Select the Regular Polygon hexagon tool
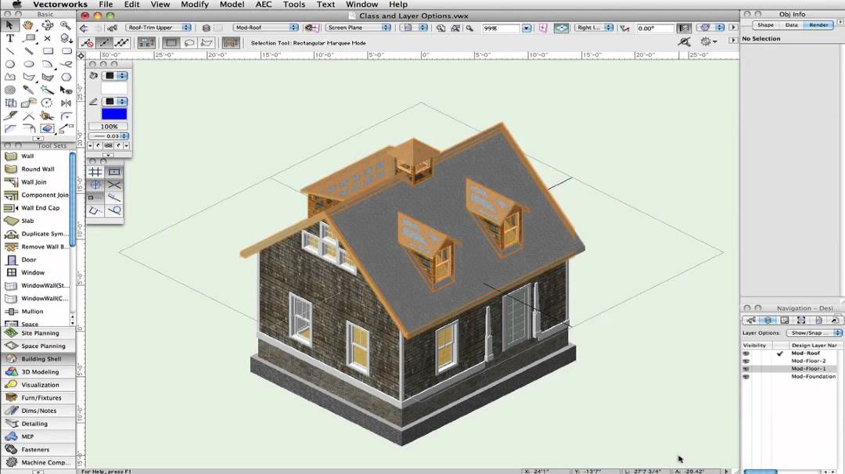The height and width of the screenshot is (474, 845). click(67, 77)
